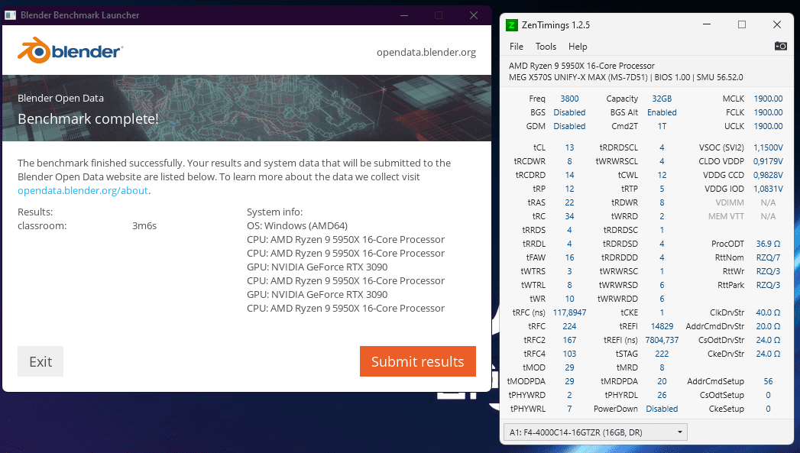Click the VDDG CCD value 0,9828V

(768, 175)
